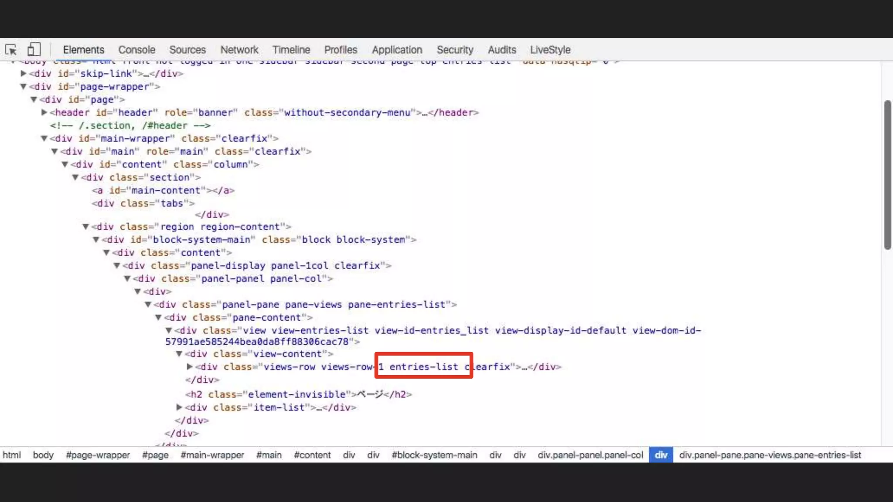The width and height of the screenshot is (893, 502).
Task: Open the Sources panel tab
Action: coord(187,50)
